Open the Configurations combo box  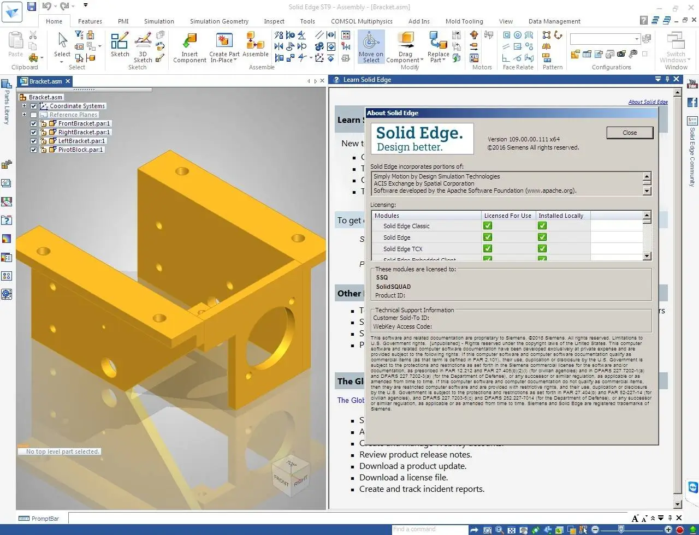(605, 39)
